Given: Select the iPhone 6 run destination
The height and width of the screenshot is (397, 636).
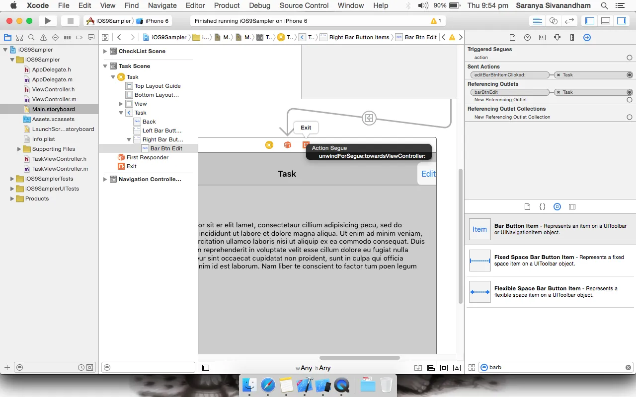Looking at the screenshot, I should point(153,21).
